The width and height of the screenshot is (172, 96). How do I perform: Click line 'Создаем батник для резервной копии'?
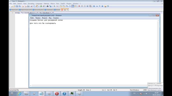click(46, 20)
